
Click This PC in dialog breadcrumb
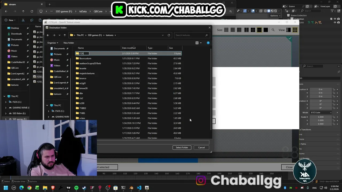click(80, 35)
